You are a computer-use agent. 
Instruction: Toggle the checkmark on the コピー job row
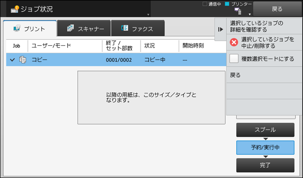pos(12,60)
